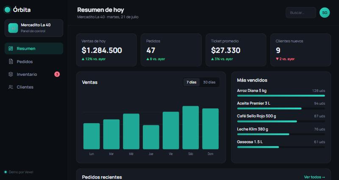This screenshot has height=180, width=339.
Task: Click the Vie bar in sales chart
Action: [171, 130]
